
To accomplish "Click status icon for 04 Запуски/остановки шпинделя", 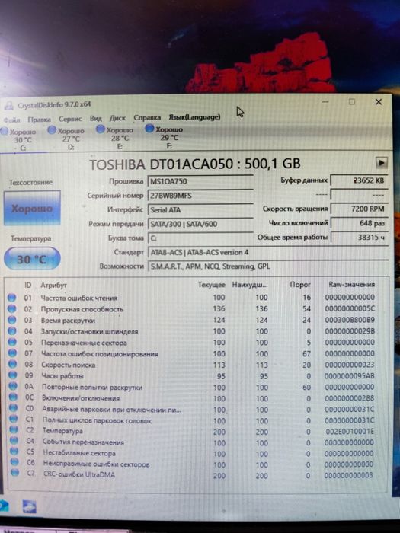I will [x=12, y=331].
